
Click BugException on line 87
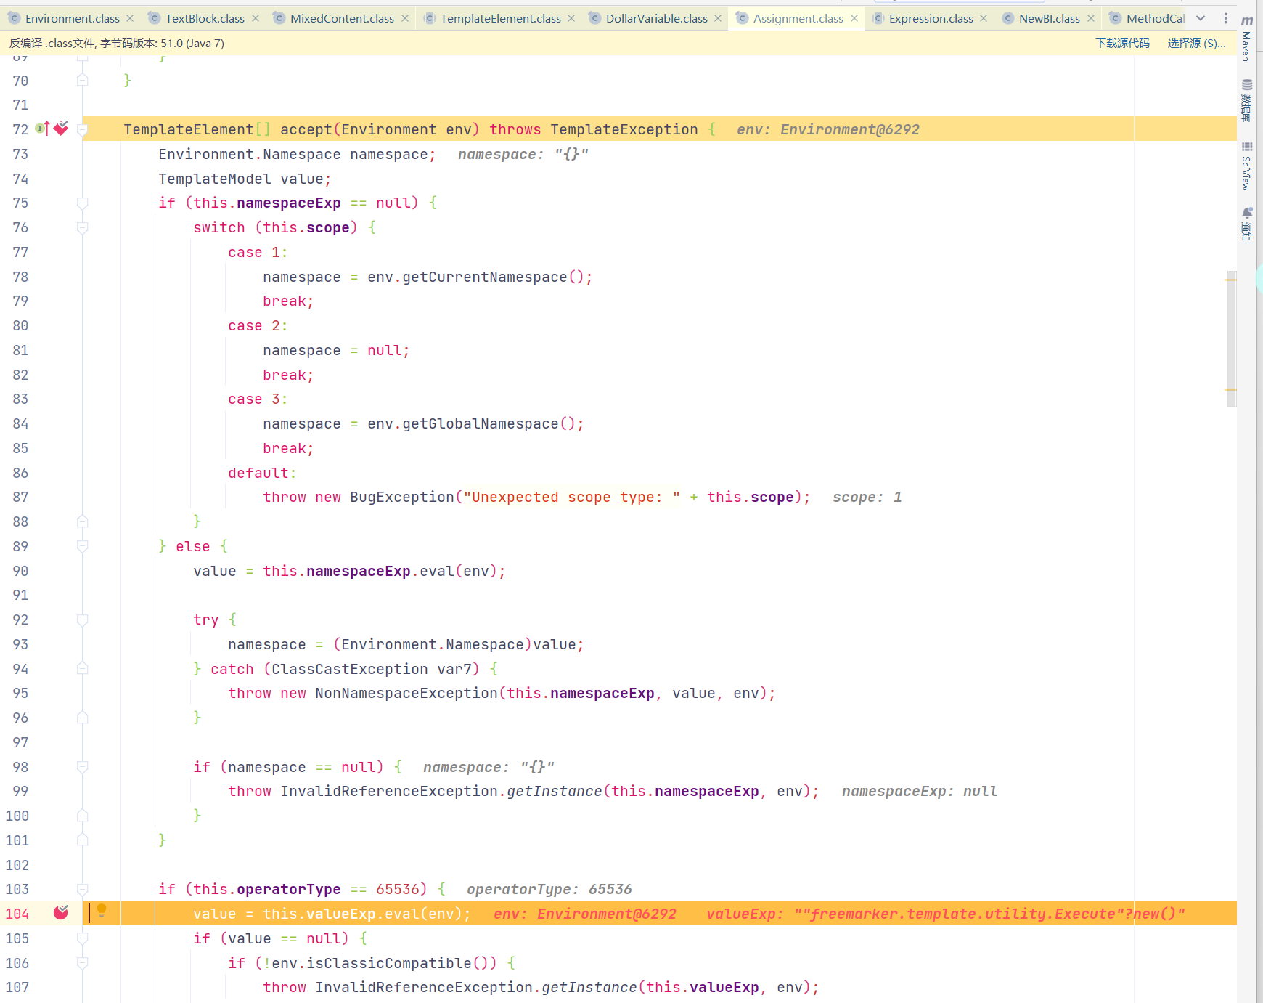pyautogui.click(x=402, y=498)
